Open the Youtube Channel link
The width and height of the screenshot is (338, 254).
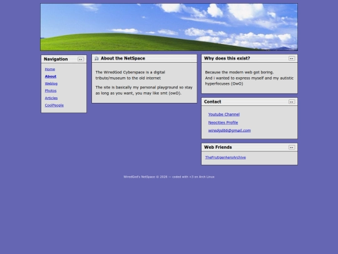click(x=223, y=114)
